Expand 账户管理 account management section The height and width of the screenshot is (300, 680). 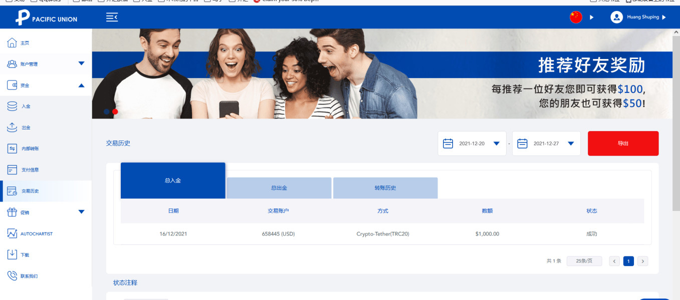(82, 63)
